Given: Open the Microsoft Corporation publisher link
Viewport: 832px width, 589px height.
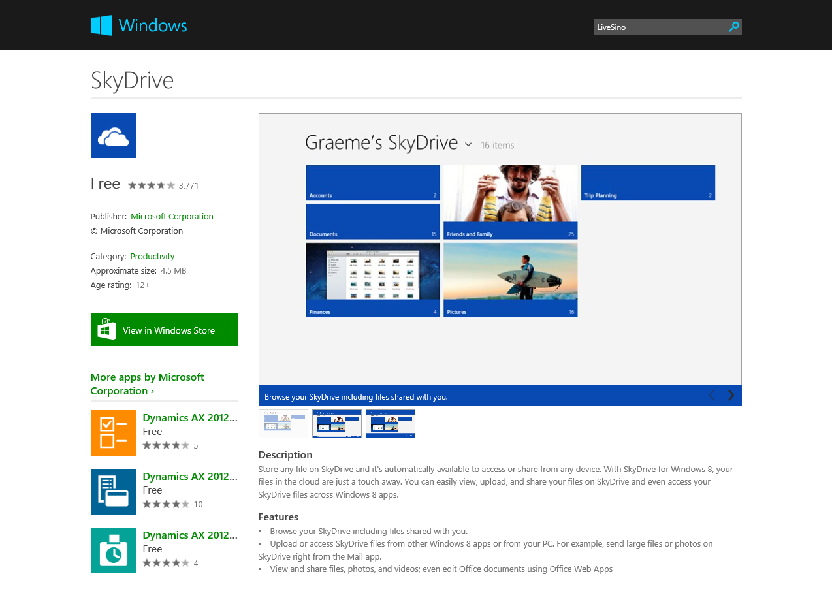Looking at the screenshot, I should point(172,216).
